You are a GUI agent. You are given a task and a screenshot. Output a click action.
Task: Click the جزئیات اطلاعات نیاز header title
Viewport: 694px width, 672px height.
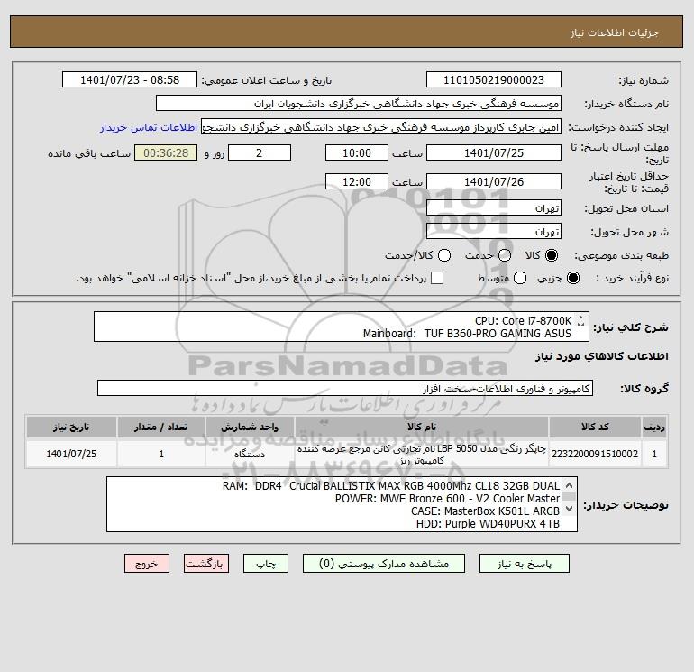click(615, 32)
